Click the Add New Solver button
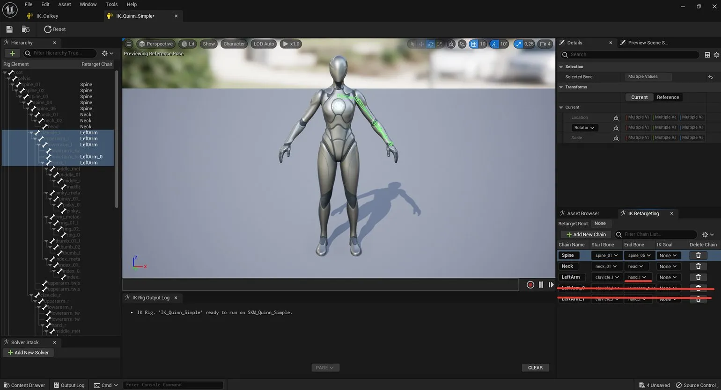Viewport: 721px width, 390px height. pyautogui.click(x=28, y=353)
